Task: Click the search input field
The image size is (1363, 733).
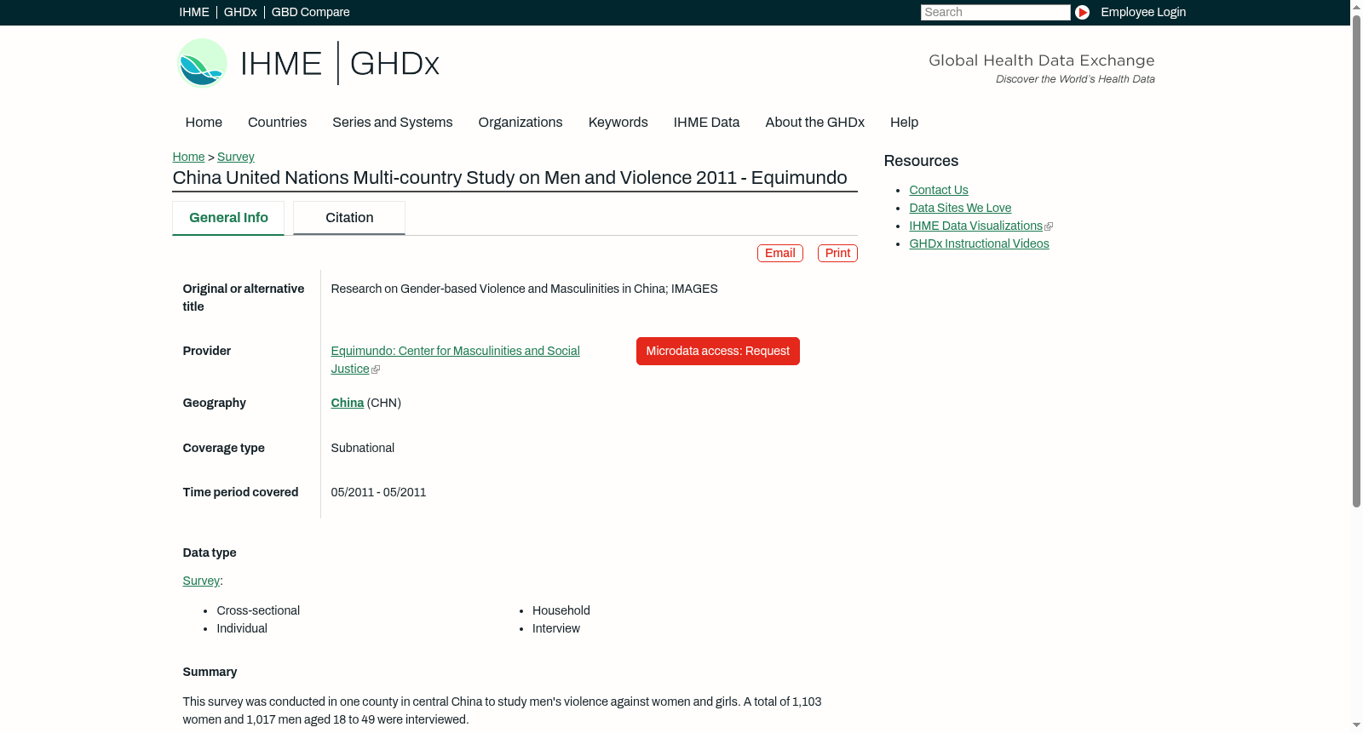Action: [995, 12]
